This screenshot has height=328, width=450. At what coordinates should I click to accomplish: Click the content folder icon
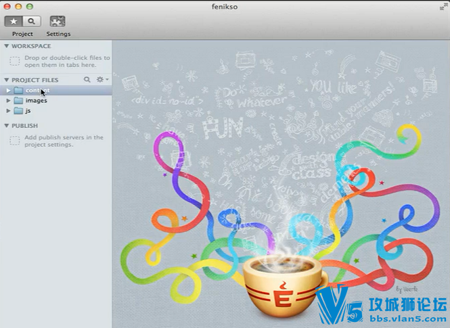click(x=18, y=91)
